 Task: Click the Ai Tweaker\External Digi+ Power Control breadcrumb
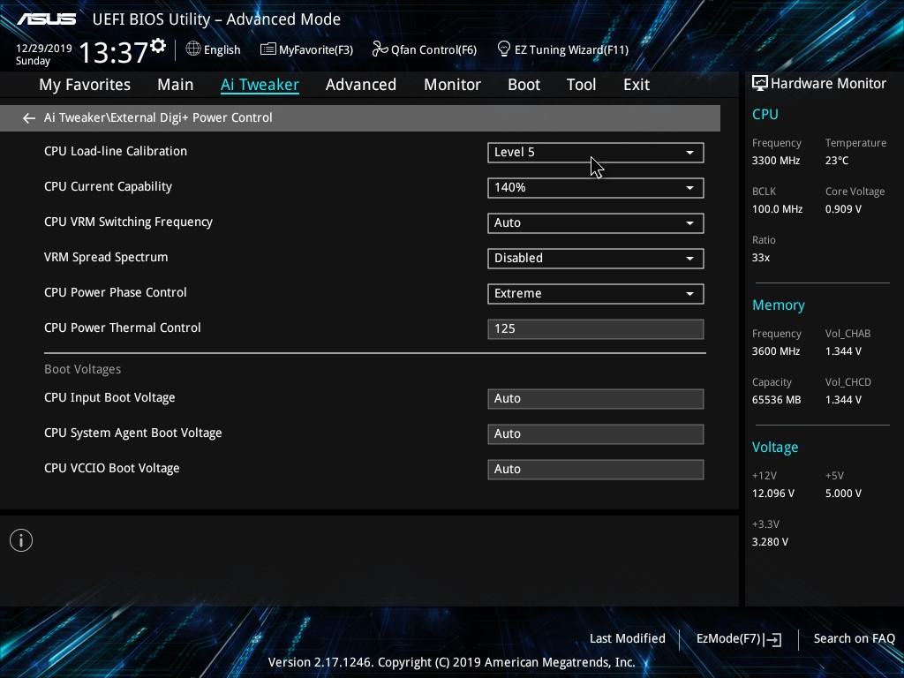[158, 117]
